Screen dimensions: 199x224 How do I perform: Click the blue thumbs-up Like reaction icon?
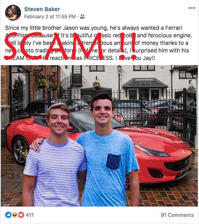[8, 215]
